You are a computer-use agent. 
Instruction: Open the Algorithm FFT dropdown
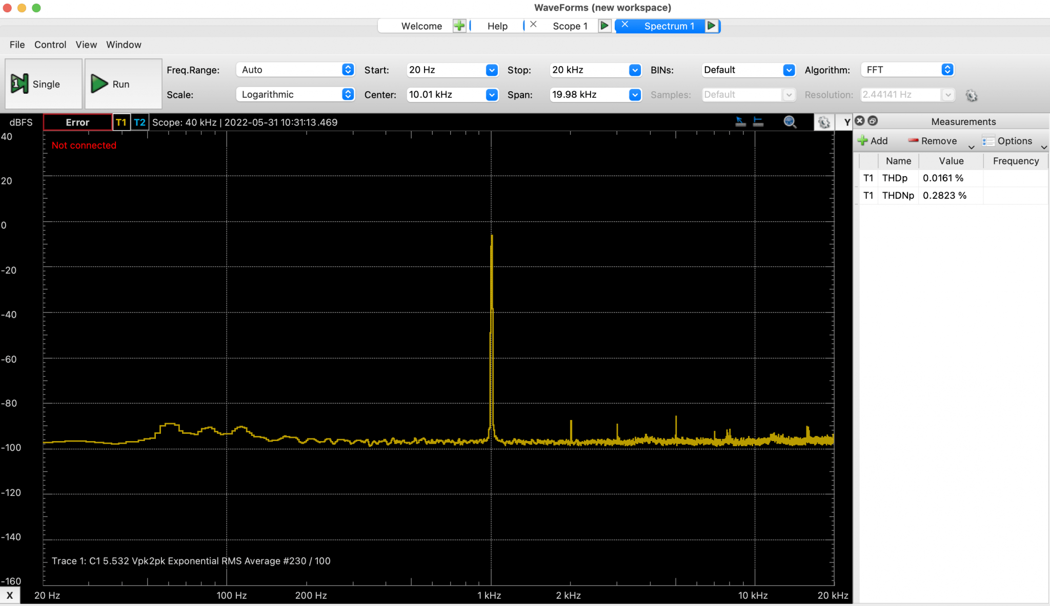tap(907, 70)
